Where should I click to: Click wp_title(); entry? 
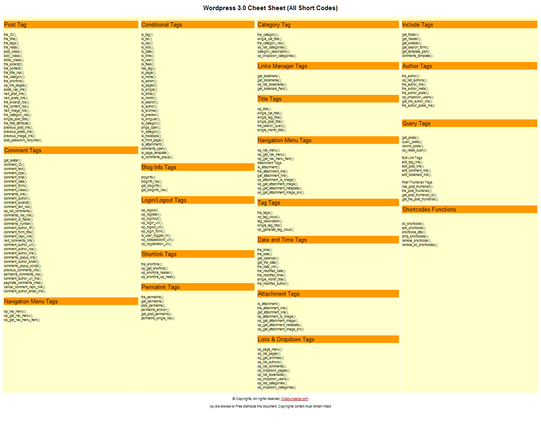tap(265, 109)
